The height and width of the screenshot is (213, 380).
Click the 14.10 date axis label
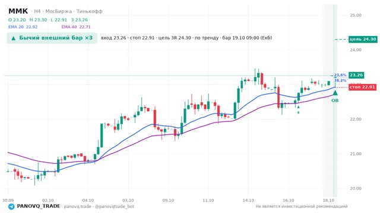pos(248,201)
